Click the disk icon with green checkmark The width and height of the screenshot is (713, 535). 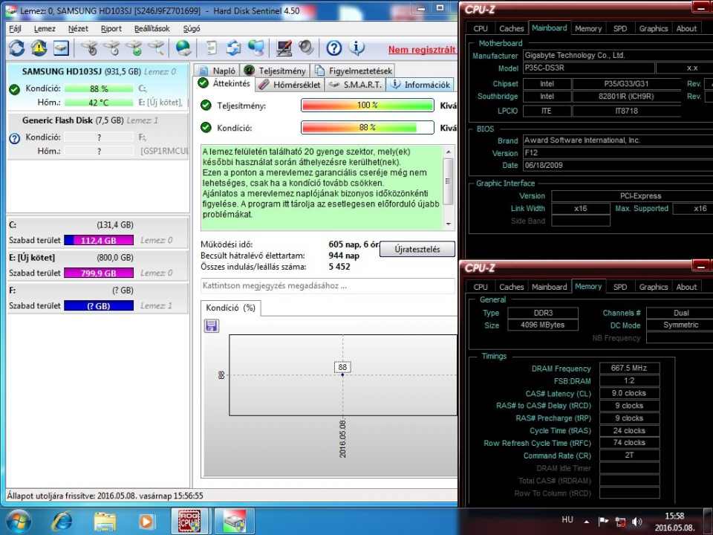pyautogui.click(x=134, y=48)
